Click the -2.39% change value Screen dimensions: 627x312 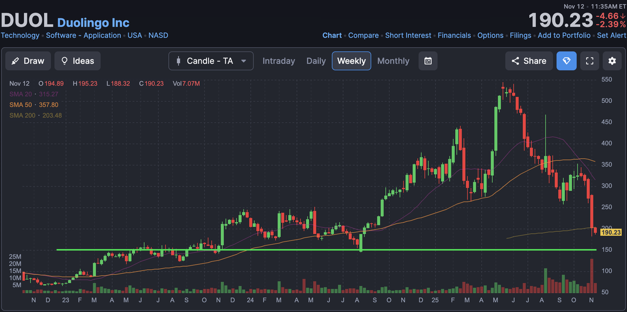point(610,25)
